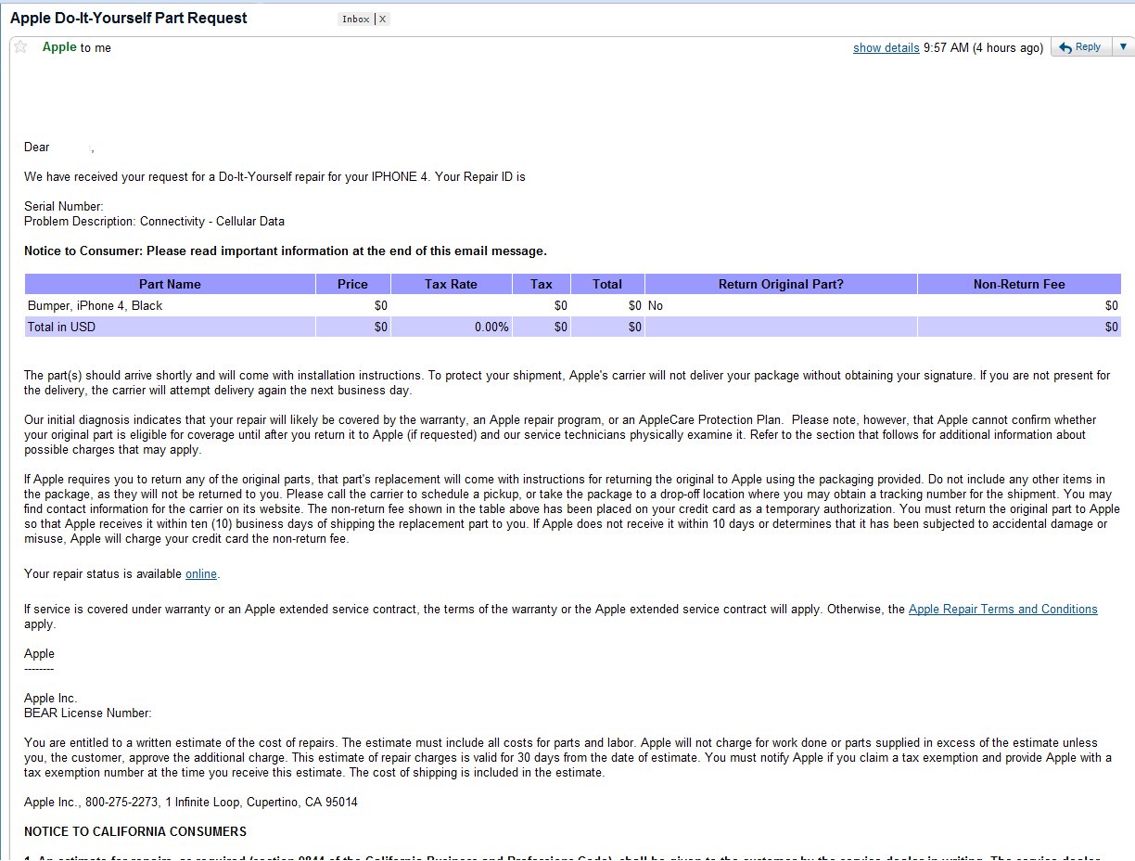Screen dimensions: 1135x861
Task: Click the Part Name column header
Action: coord(170,284)
